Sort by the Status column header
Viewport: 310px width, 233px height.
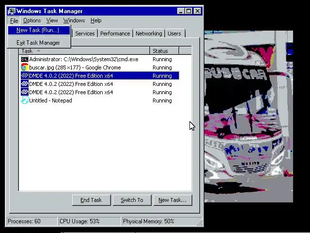point(165,51)
